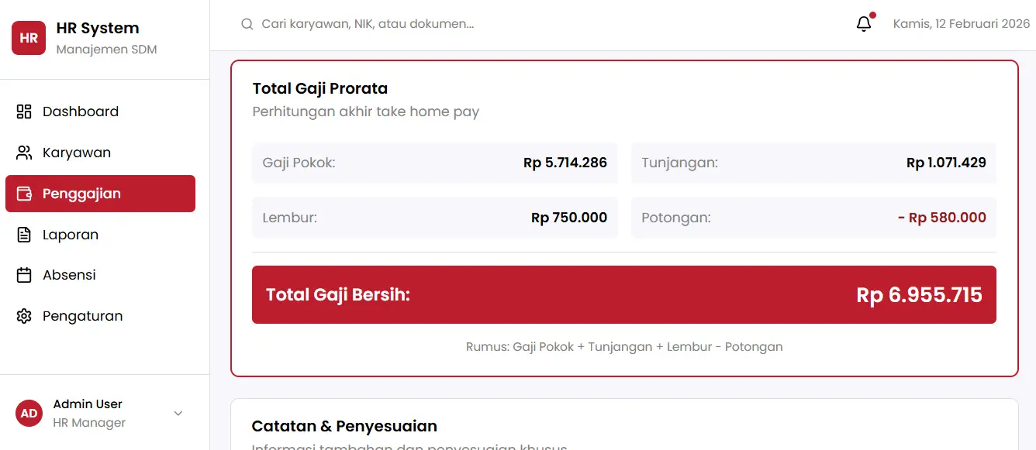Click the Absensi calendar icon
Viewport: 1036px width, 450px height.
click(x=24, y=275)
